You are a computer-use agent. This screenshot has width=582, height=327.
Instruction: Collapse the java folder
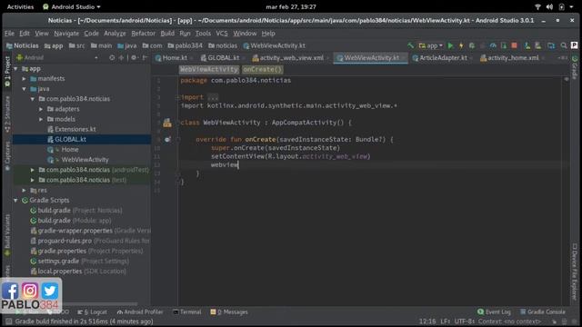click(x=25, y=89)
